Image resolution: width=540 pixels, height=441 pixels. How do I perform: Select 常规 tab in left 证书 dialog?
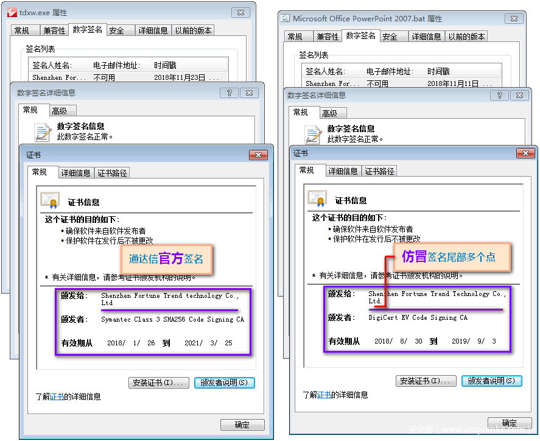point(43,172)
